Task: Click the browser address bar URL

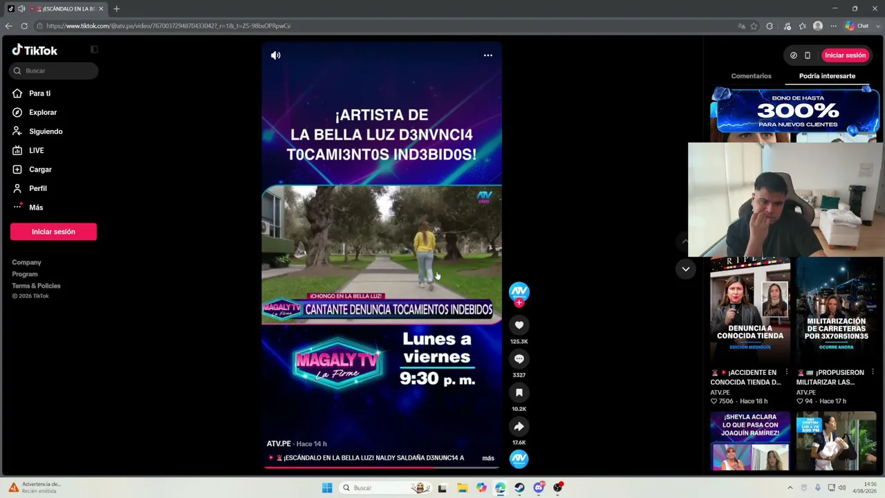Action: click(169, 26)
